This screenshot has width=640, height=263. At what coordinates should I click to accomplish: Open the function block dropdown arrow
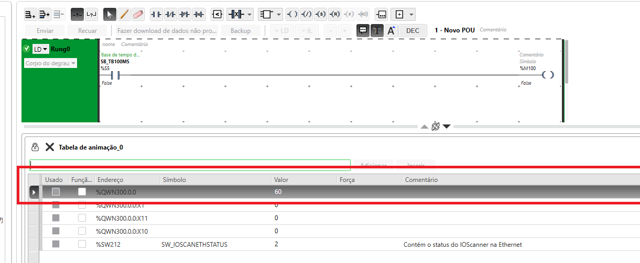[x=279, y=14]
